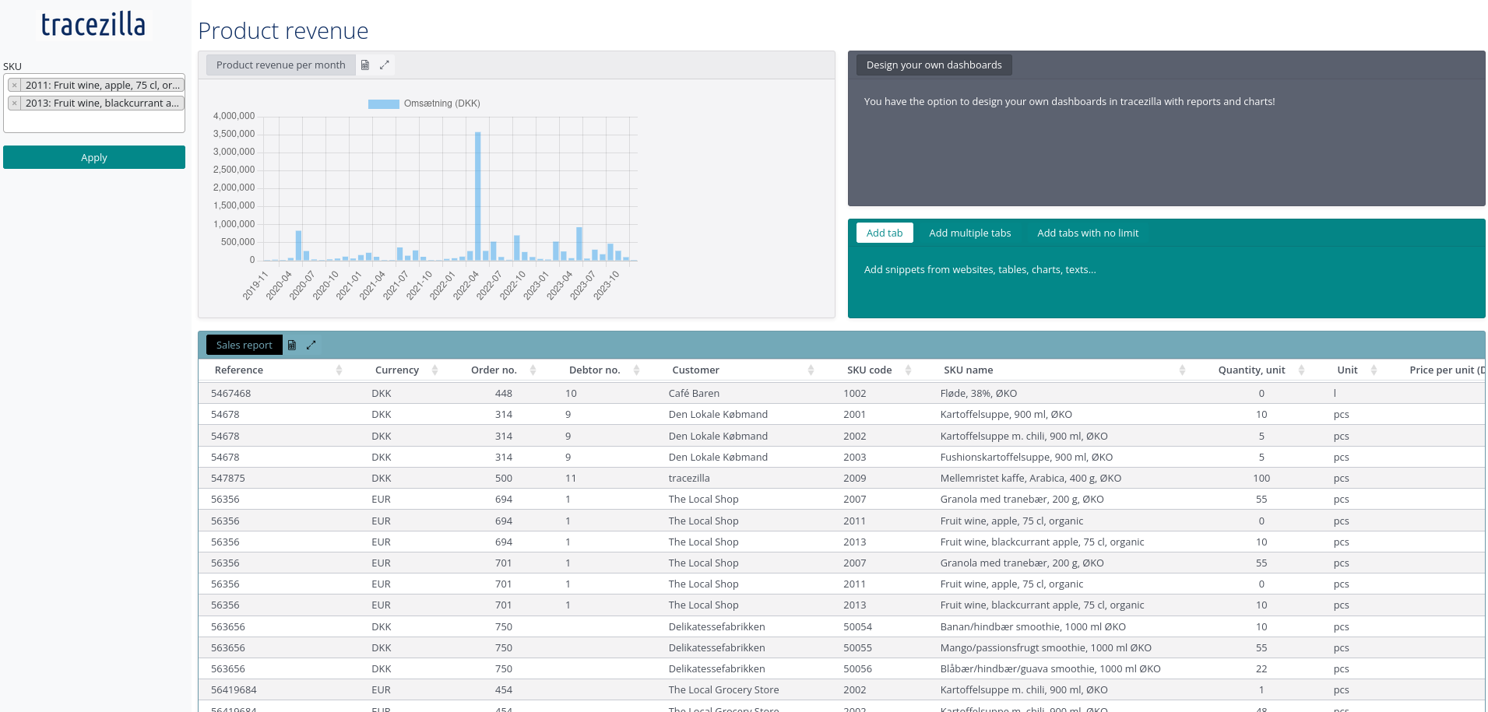This screenshot has height=712, width=1488.
Task: Expand sorting options on the Debtor no. column
Action: click(636, 370)
